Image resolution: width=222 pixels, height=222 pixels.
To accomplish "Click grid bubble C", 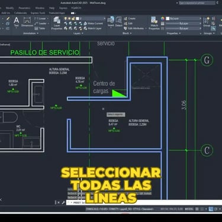I will click(x=207, y=150).
